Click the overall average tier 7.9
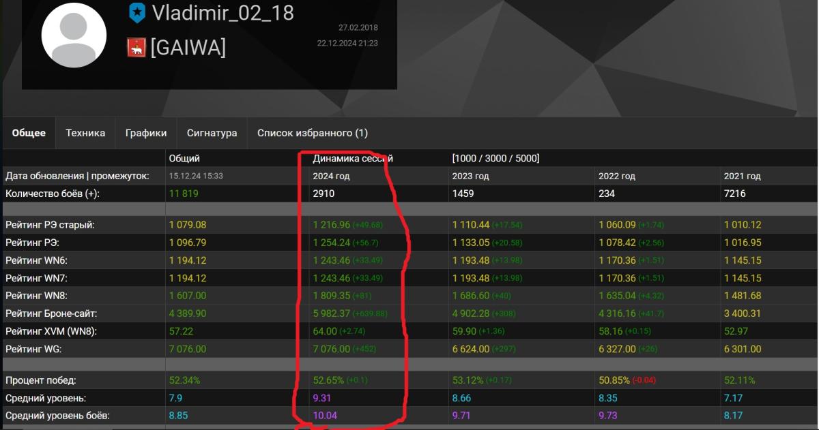Screen dimensions: 819x430 coord(175,398)
